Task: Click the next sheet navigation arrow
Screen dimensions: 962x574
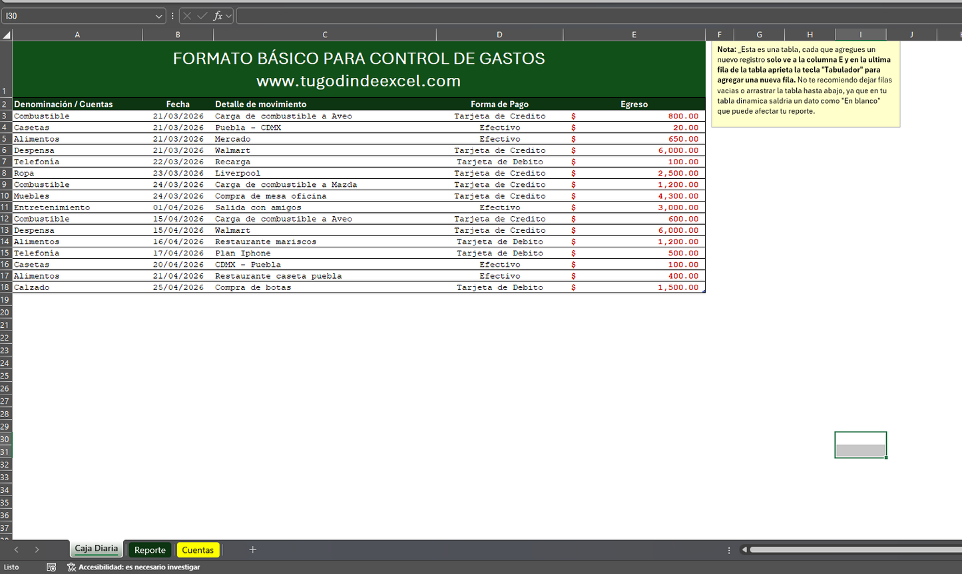Action: [37, 549]
